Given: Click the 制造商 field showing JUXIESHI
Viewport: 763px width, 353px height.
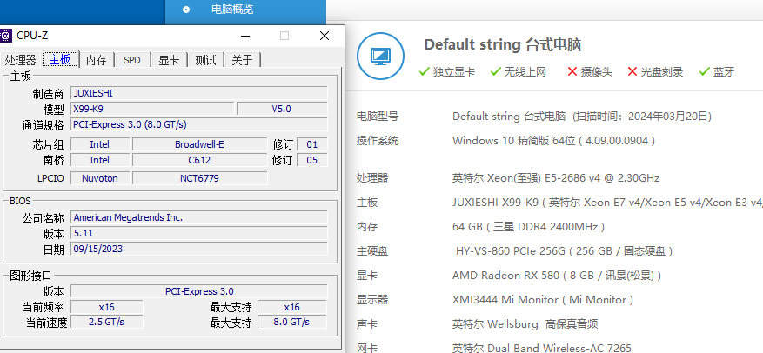Looking at the screenshot, I should point(199,93).
